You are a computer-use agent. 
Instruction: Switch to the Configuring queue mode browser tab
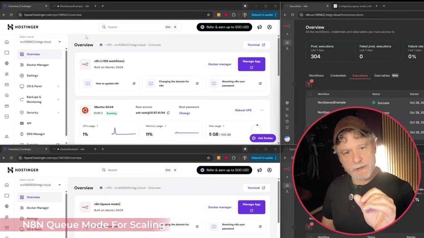click(x=355, y=6)
